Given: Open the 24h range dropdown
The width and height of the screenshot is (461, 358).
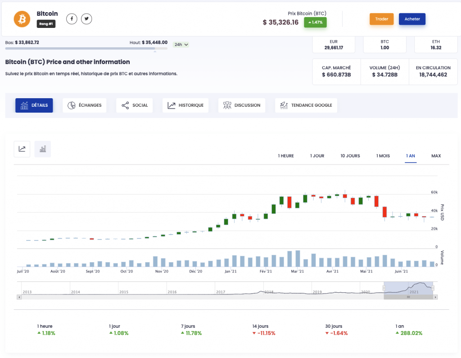Looking at the screenshot, I should [x=181, y=45].
